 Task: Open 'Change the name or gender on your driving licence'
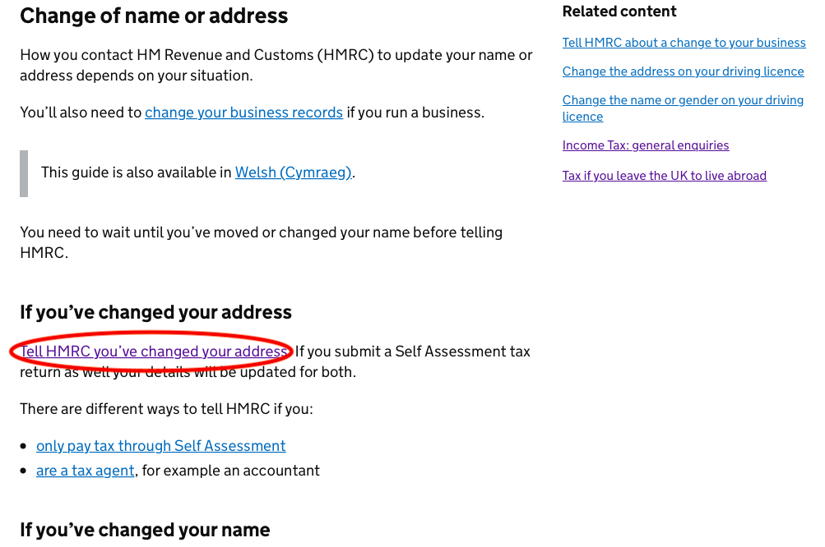(x=683, y=108)
